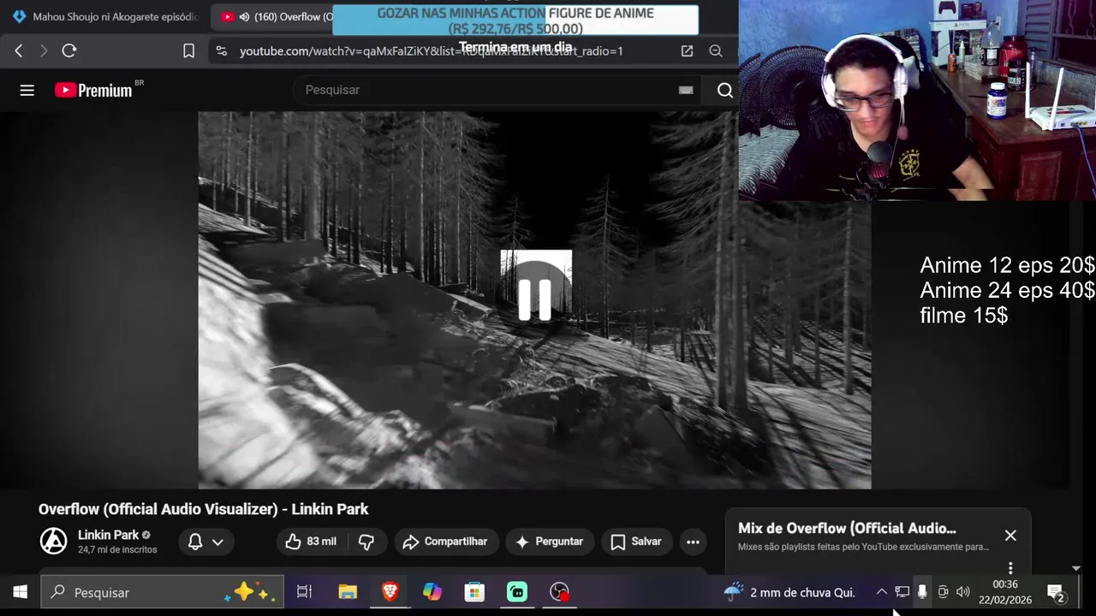The width and height of the screenshot is (1096, 616).
Task: Click the Mix de Overflow playlist title
Action: pyautogui.click(x=847, y=529)
